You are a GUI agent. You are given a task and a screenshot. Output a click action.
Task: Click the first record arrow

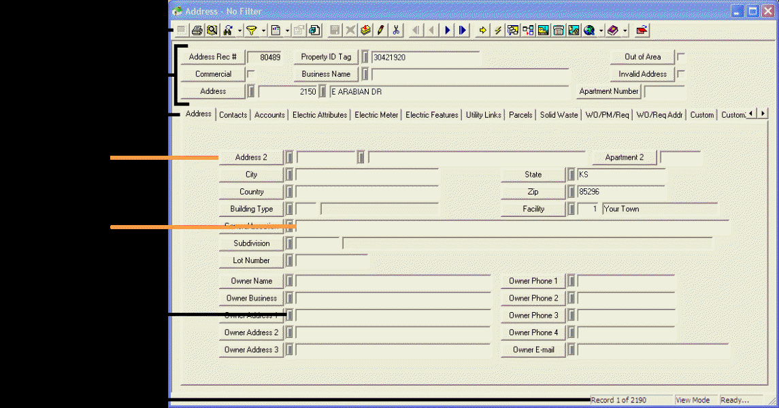tap(416, 31)
